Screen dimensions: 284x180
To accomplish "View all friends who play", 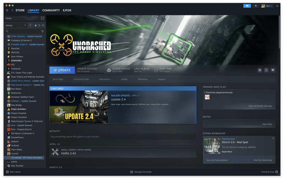I will tap(260, 106).
